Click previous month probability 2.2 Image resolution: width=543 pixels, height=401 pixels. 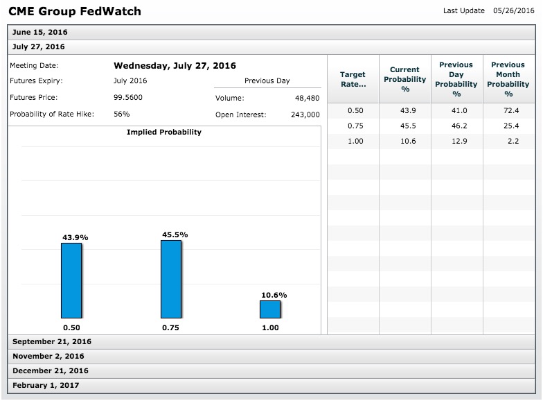513,142
